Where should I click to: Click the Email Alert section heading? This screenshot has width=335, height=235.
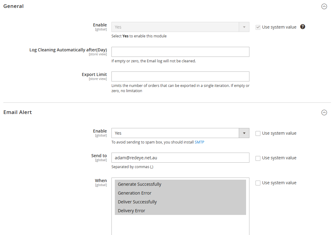click(x=18, y=112)
